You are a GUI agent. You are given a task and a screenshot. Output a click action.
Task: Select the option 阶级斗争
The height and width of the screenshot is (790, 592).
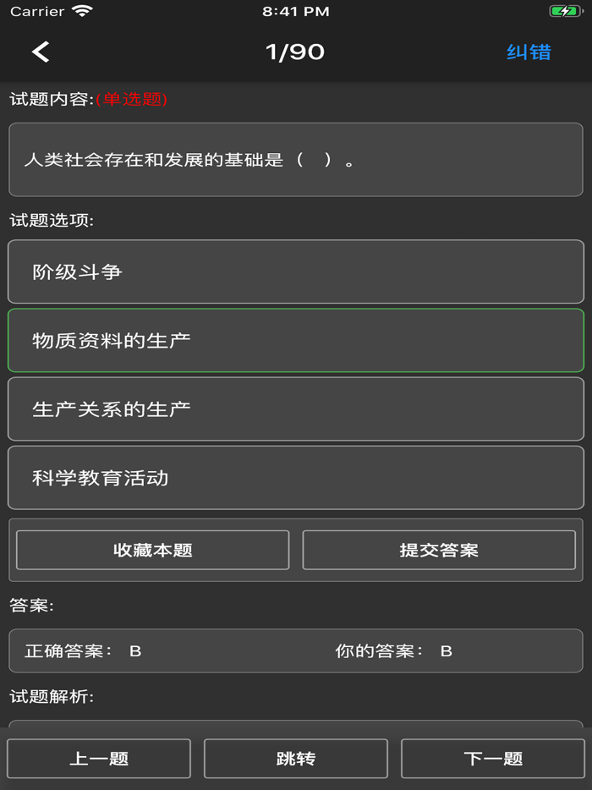click(296, 271)
